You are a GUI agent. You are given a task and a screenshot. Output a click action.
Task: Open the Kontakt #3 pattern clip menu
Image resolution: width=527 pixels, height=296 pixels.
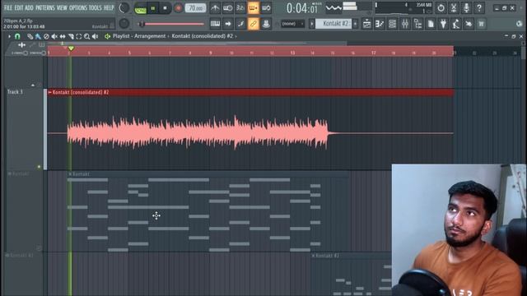coord(313,256)
